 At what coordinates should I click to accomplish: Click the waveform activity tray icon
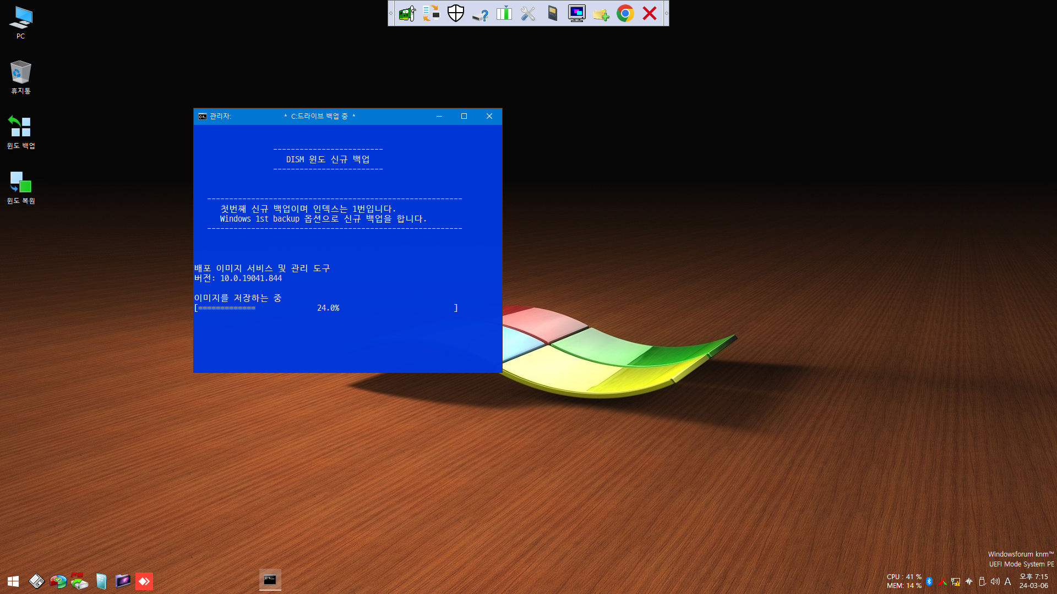click(969, 581)
